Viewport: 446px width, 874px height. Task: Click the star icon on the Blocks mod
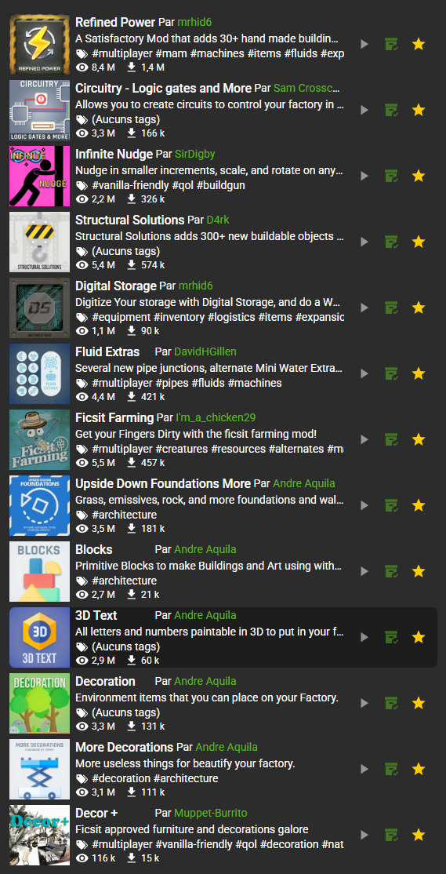(419, 571)
